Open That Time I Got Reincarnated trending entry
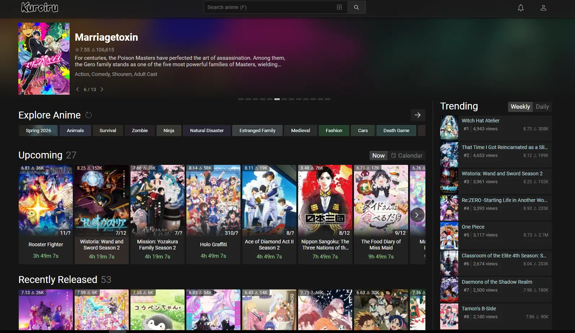575x333 pixels. pyautogui.click(x=496, y=154)
